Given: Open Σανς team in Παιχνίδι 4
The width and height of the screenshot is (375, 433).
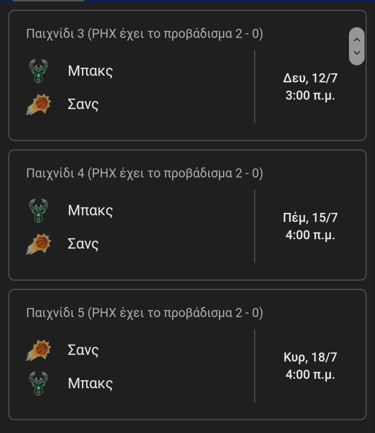Looking at the screenshot, I should point(83,244).
